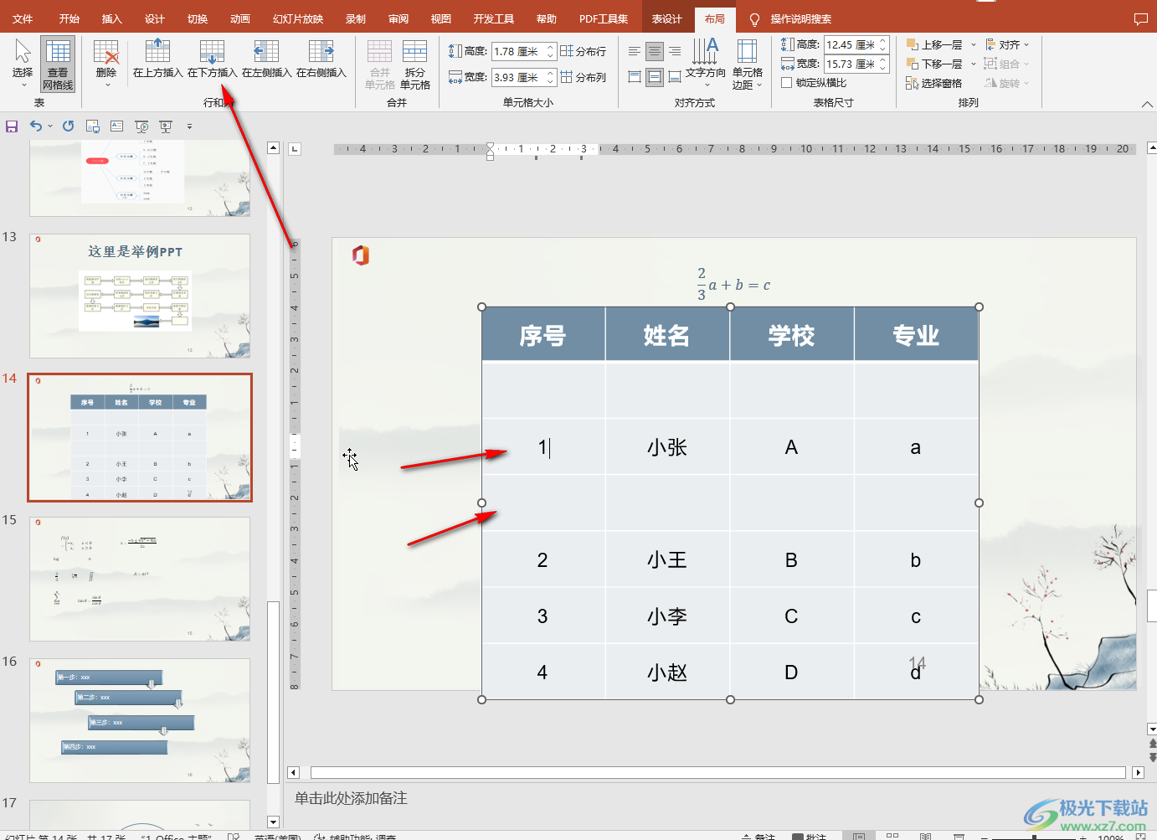Insert column to the left icon
The height and width of the screenshot is (840, 1157).
pos(266,51)
